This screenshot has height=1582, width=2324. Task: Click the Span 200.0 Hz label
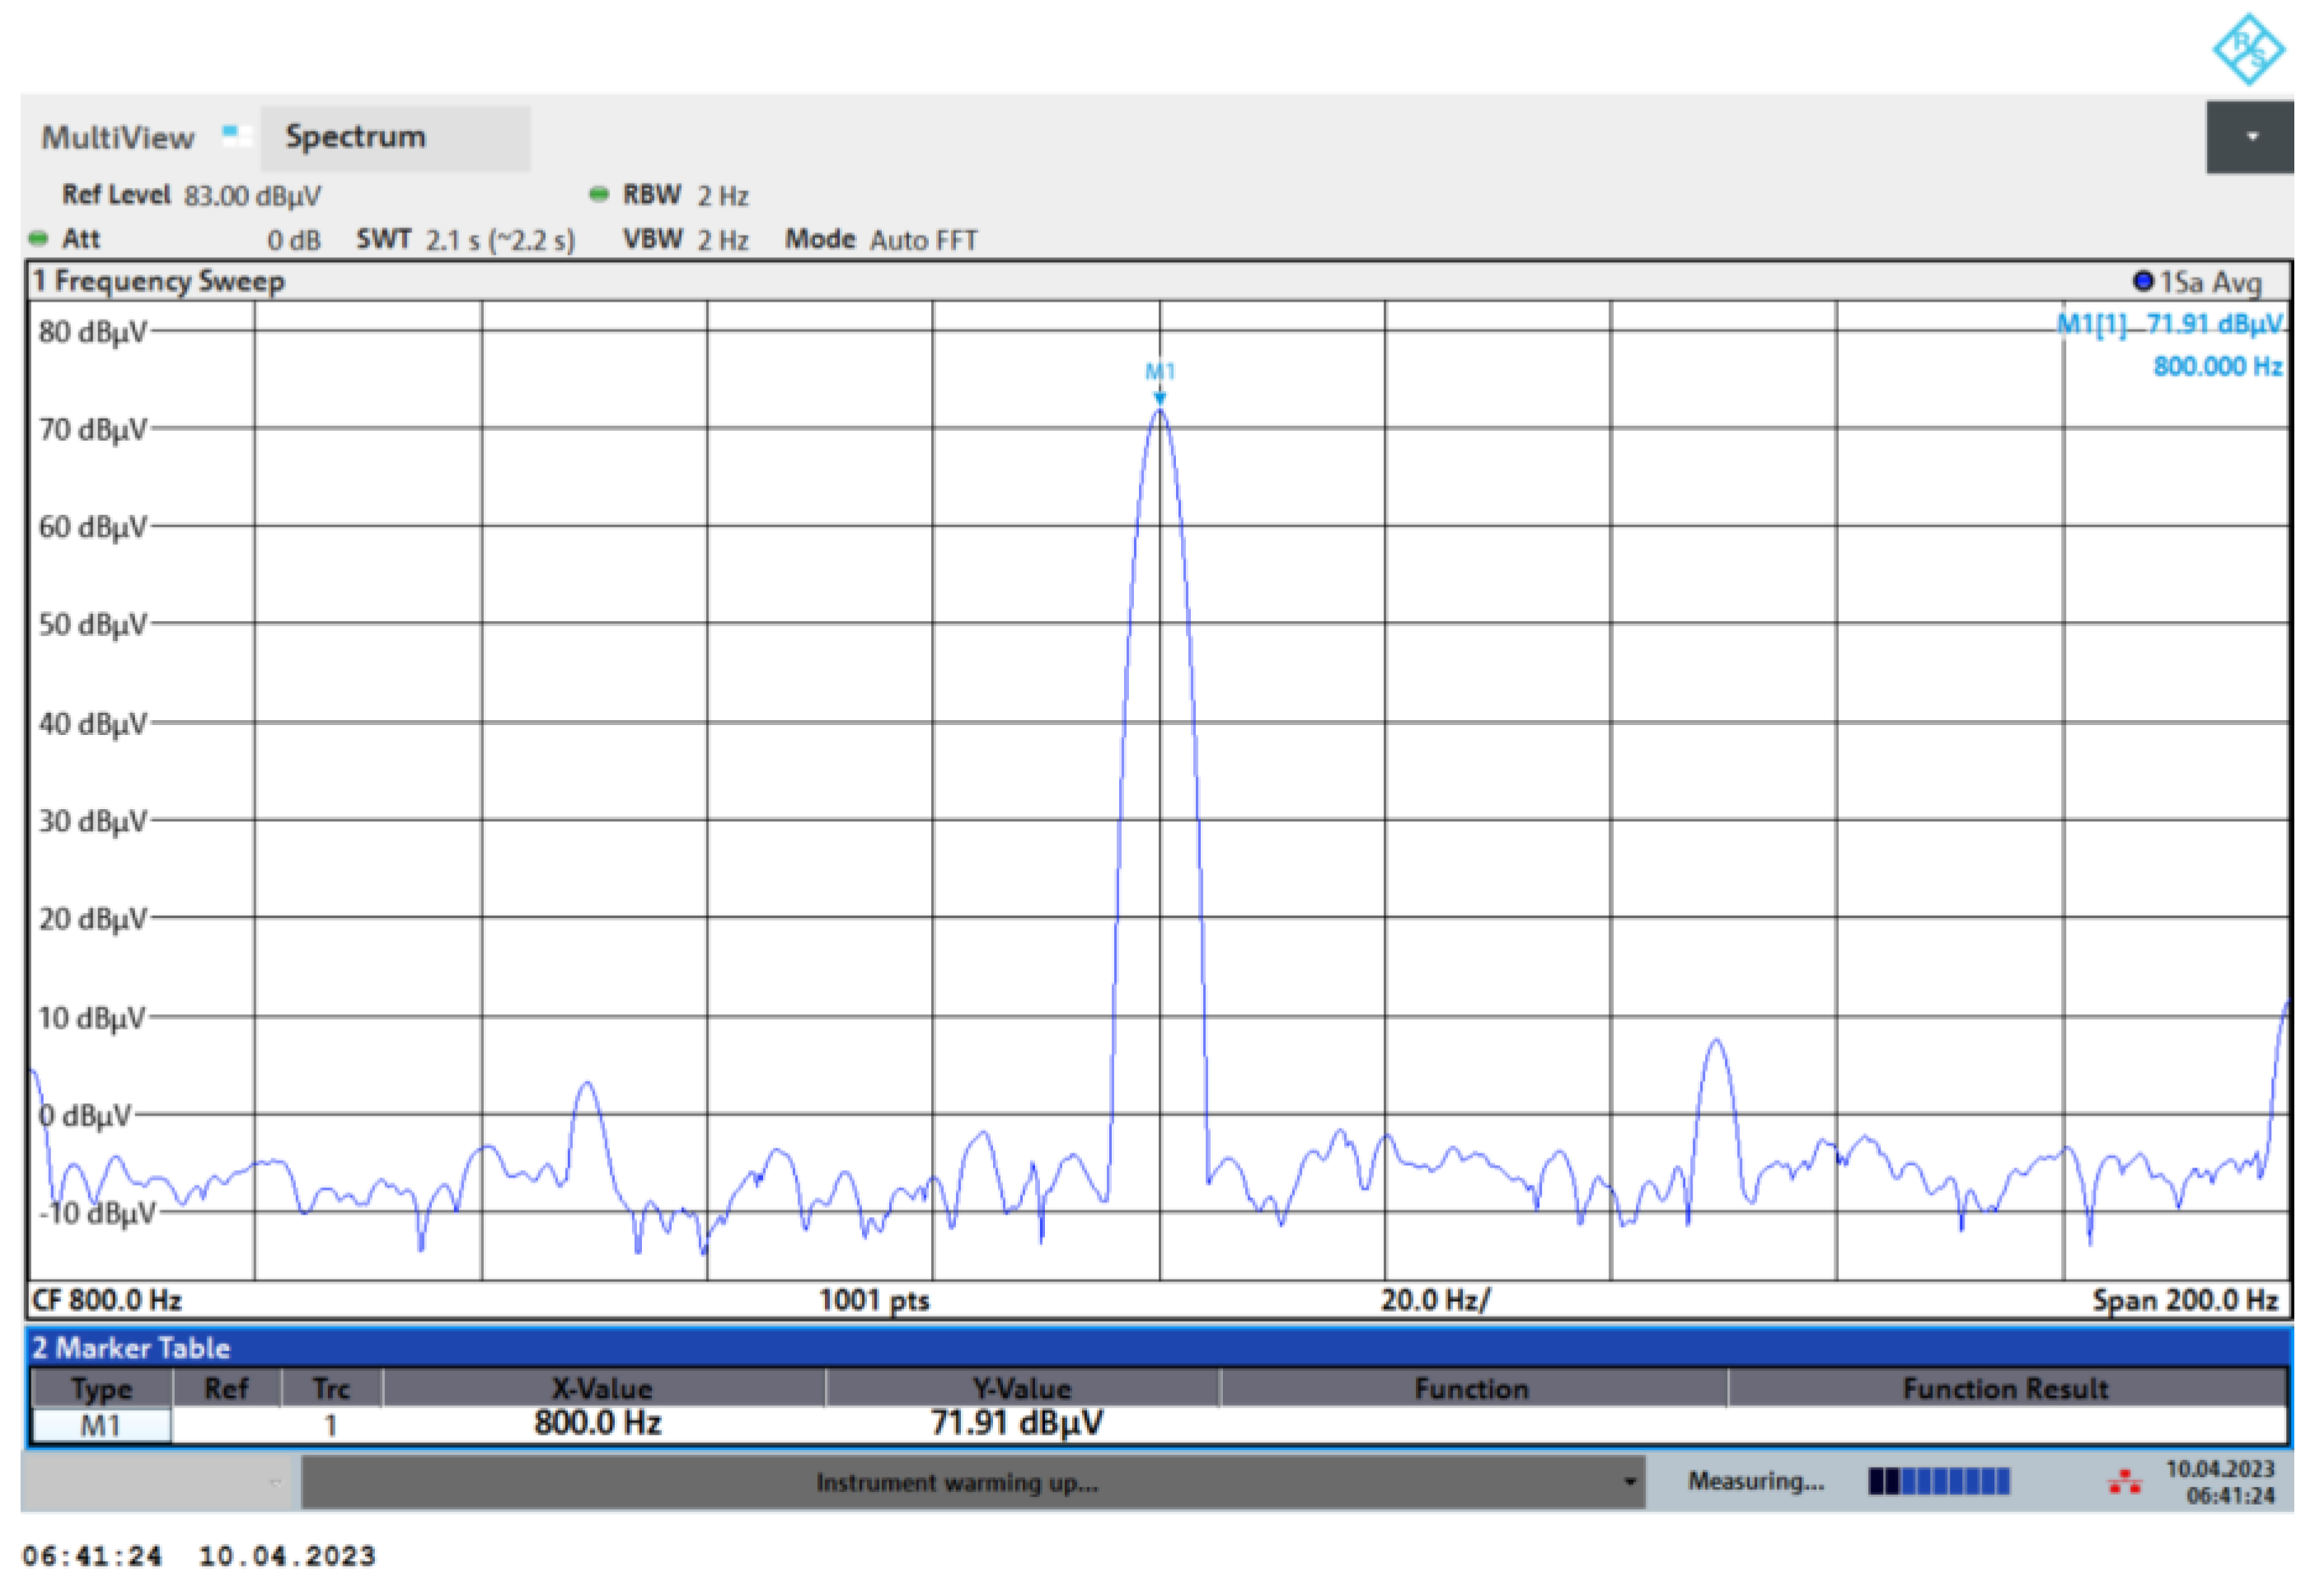(x=2184, y=1300)
